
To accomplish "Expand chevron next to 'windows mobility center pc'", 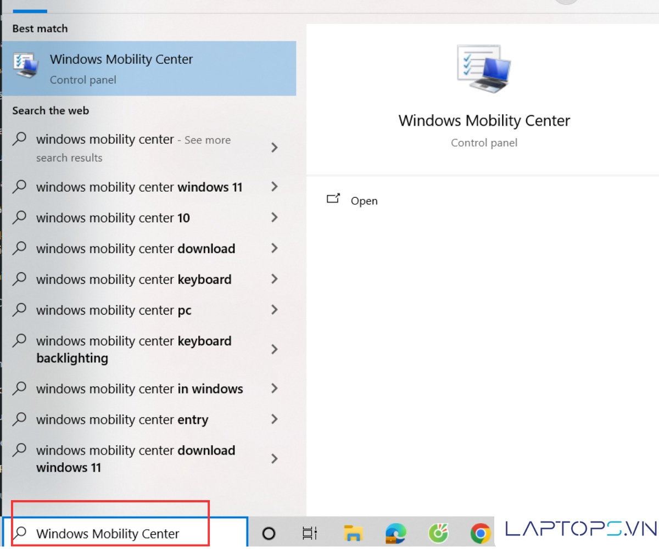I will 275,310.
